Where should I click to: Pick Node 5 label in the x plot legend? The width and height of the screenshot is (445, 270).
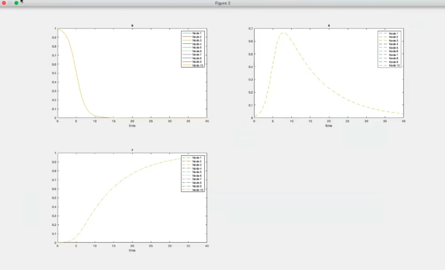[393, 48]
